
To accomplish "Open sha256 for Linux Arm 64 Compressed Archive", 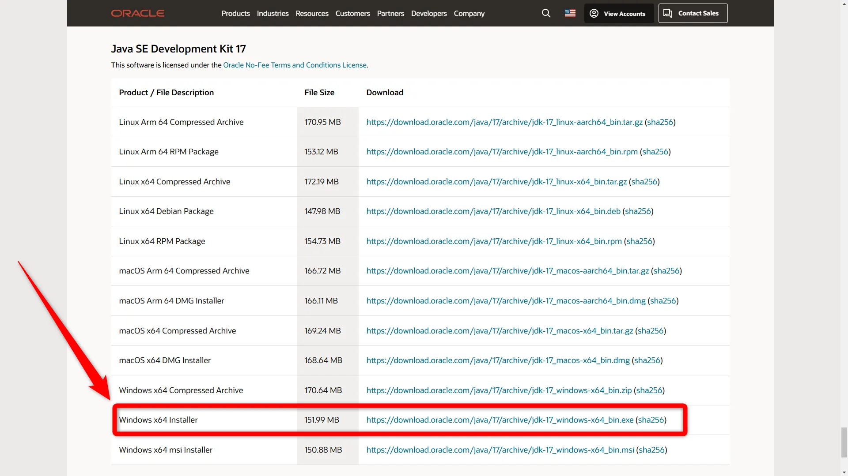I will [x=660, y=122].
